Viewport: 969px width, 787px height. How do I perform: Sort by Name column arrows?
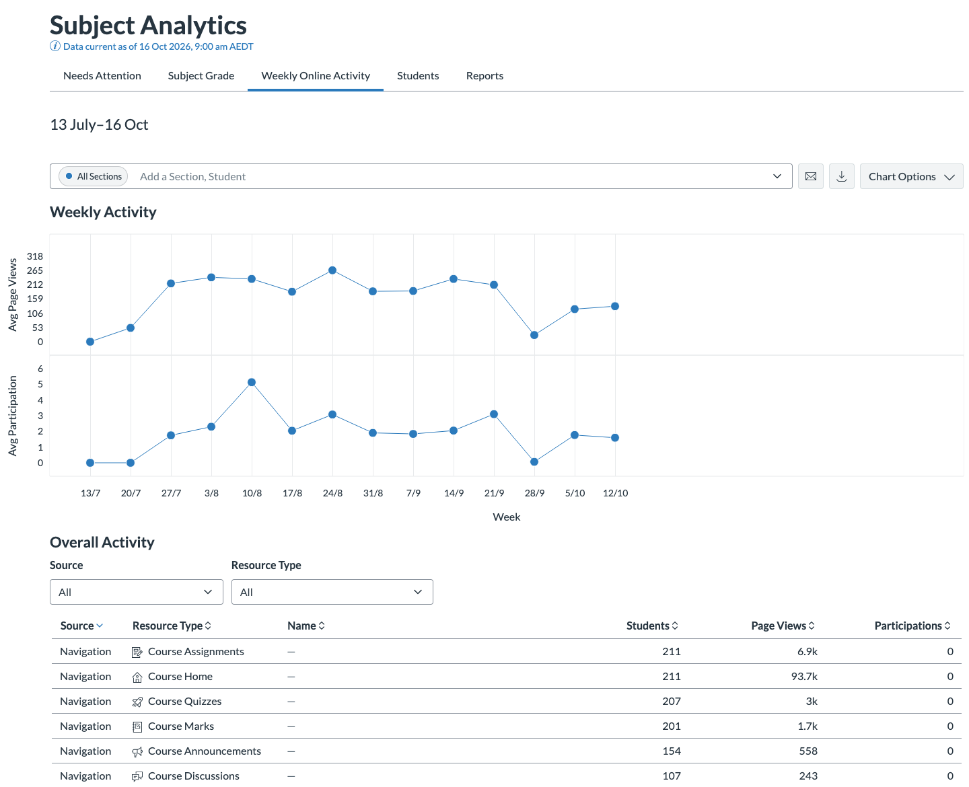322,626
